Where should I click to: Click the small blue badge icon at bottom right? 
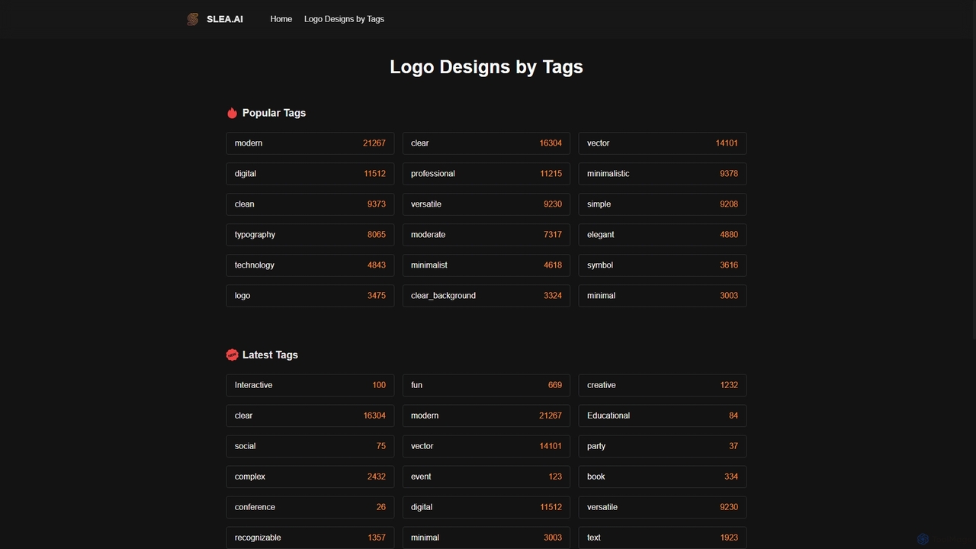[923, 539]
